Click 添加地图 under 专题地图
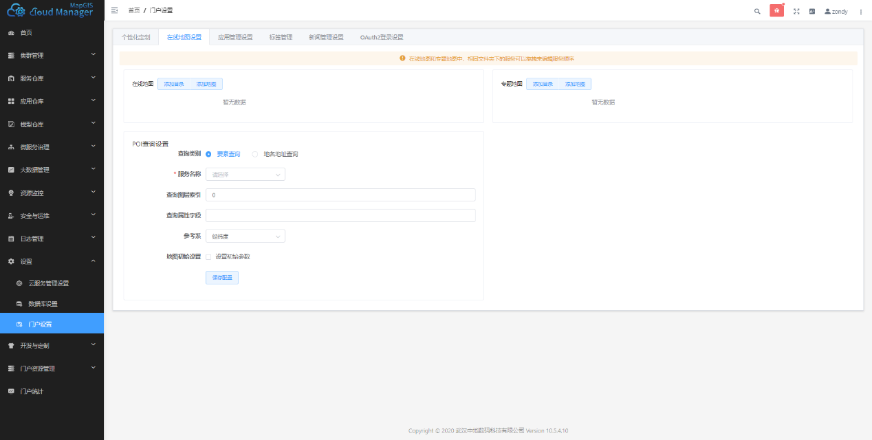The image size is (872, 440). (x=575, y=84)
